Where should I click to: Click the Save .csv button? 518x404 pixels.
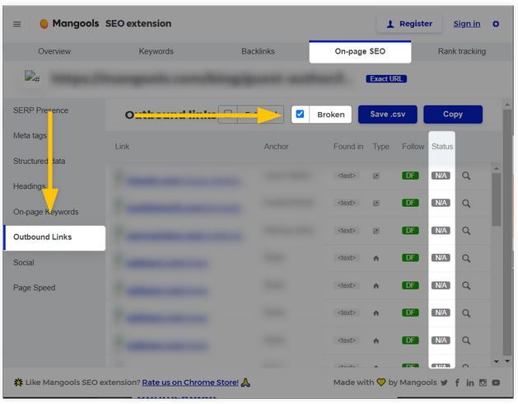388,114
